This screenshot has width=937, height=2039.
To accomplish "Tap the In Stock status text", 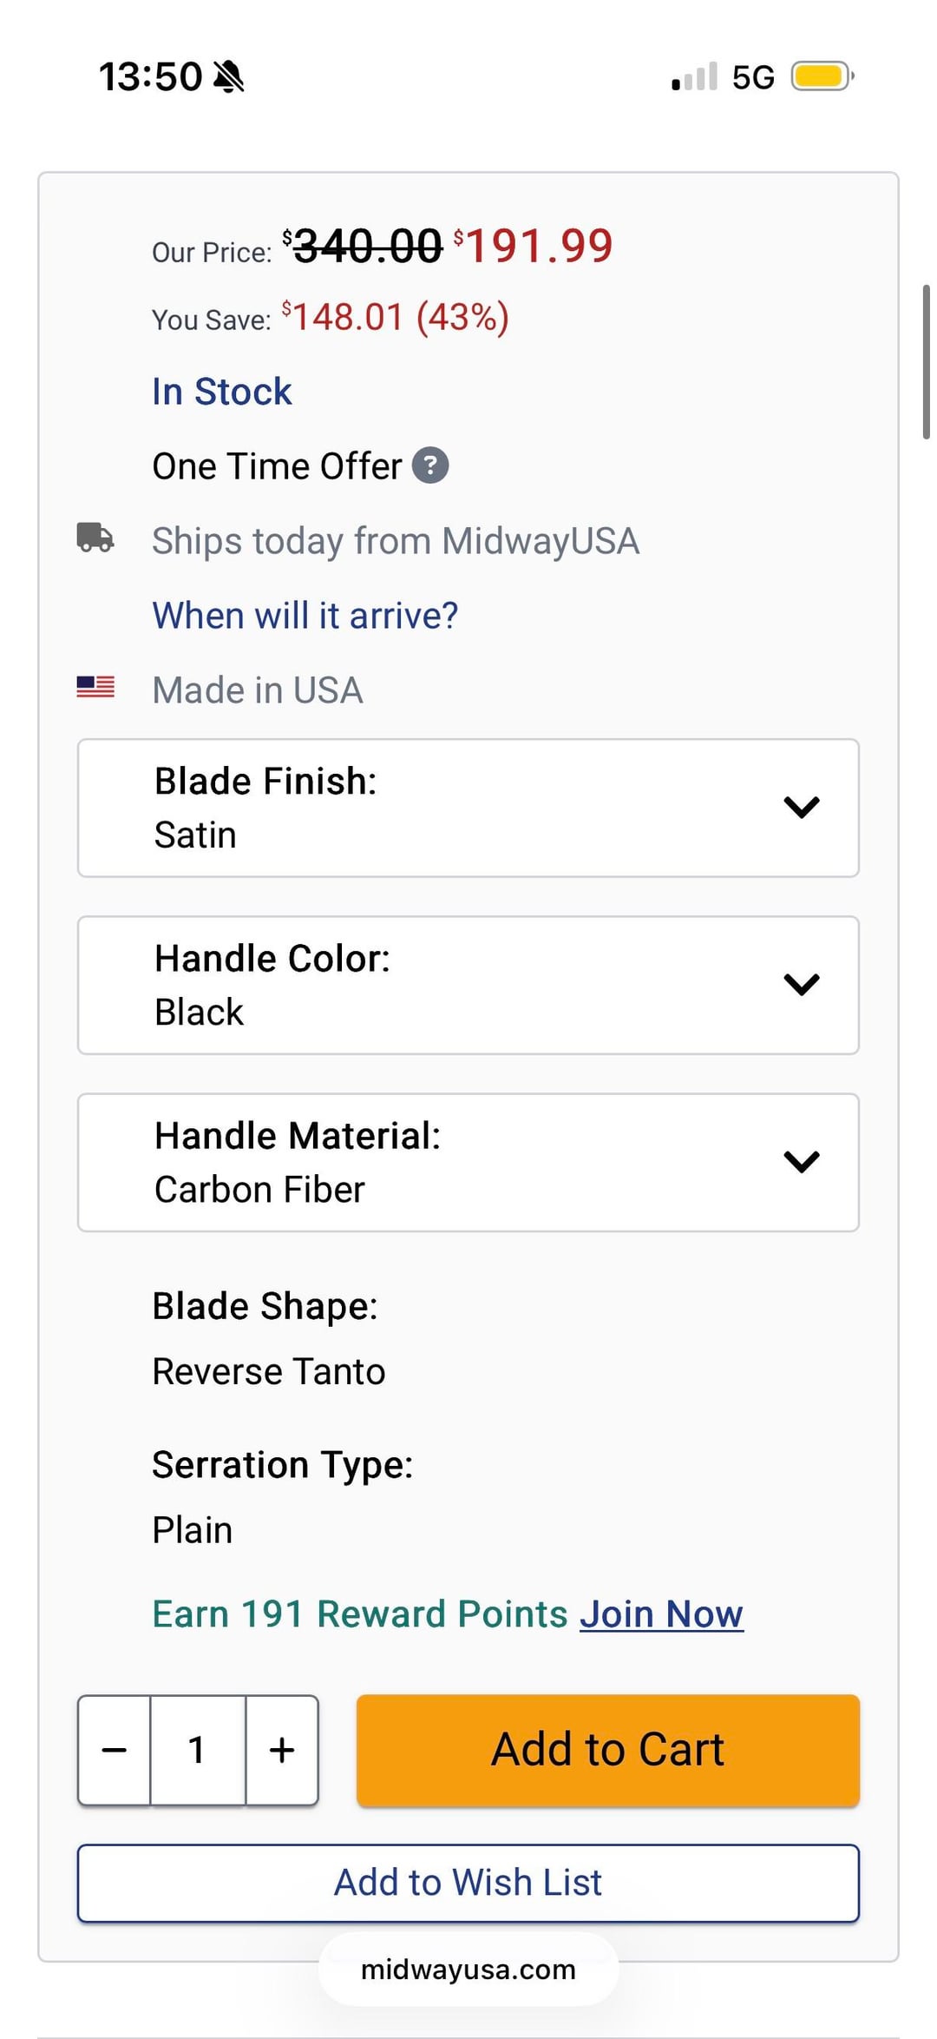I will click(222, 392).
